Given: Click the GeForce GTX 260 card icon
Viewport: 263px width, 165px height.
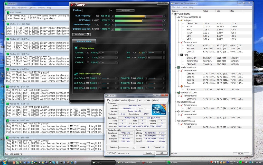Looking at the screenshot, I should (179, 93).
